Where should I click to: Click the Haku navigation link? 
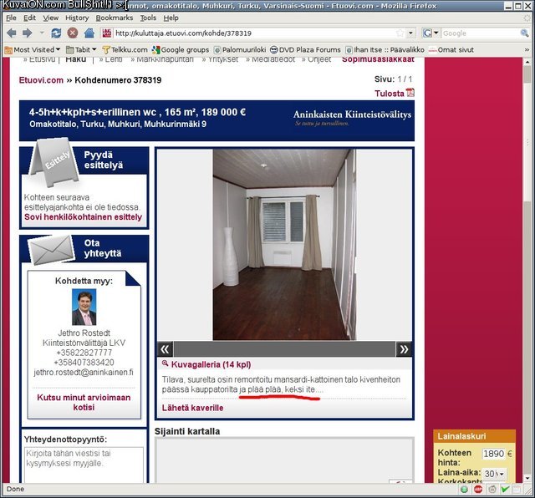pos(76,59)
